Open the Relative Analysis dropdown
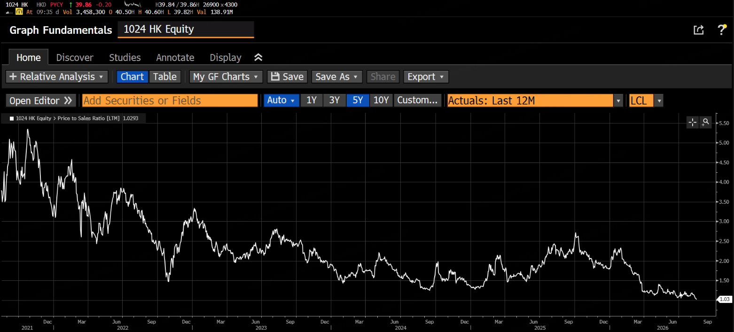The width and height of the screenshot is (734, 332). click(57, 77)
